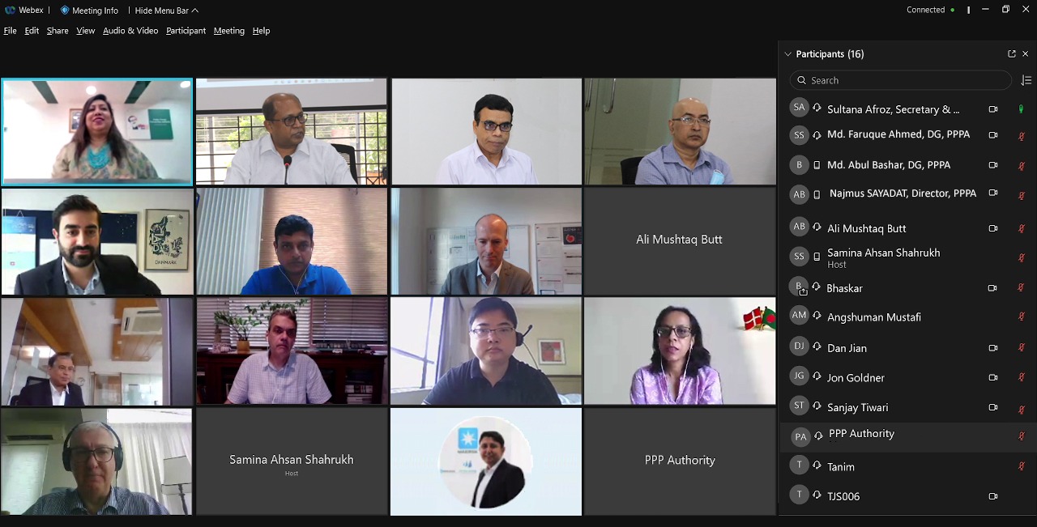Toggle muted microphone for PPP Authority

click(x=1022, y=436)
